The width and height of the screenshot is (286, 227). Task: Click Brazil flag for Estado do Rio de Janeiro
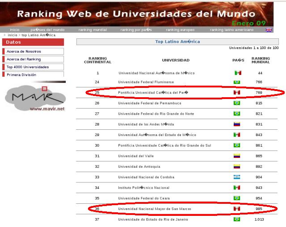point(237,219)
